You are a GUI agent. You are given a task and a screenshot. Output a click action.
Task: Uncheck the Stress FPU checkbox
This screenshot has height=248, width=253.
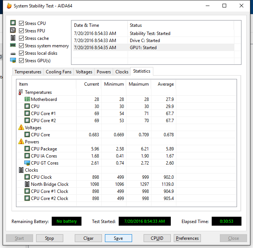tap(21, 31)
